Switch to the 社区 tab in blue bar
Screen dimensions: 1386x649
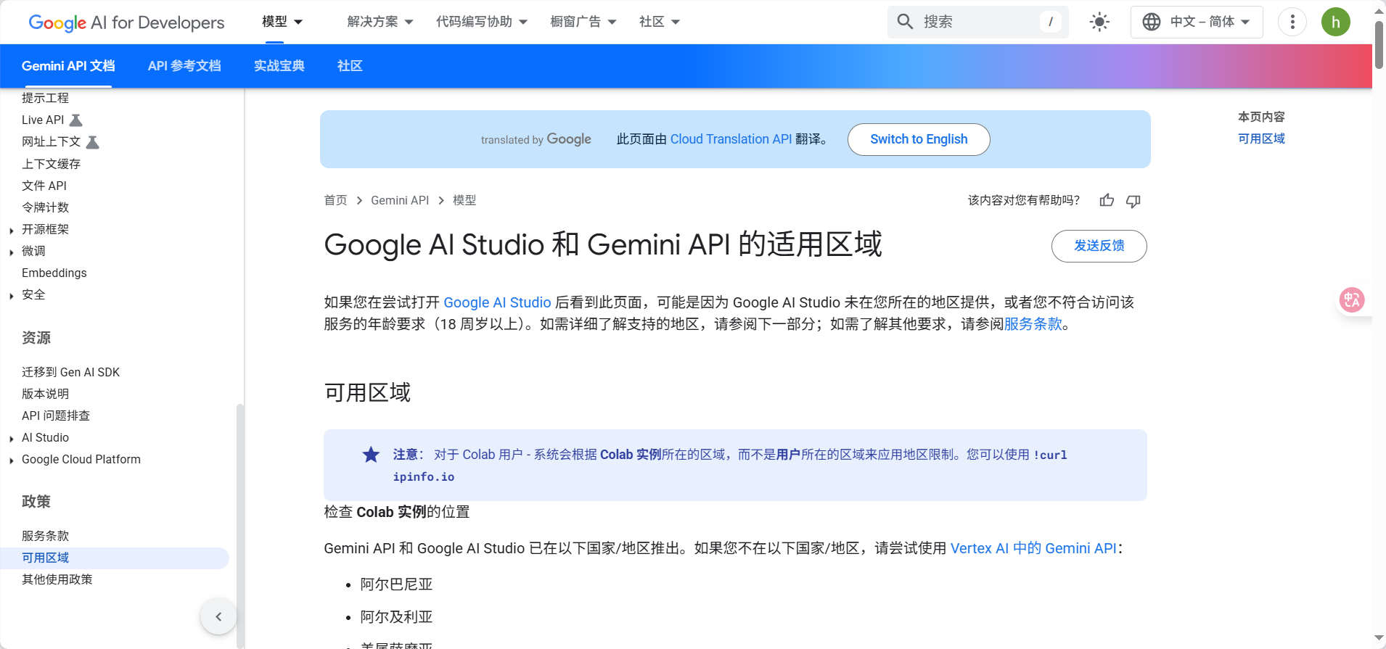350,66
